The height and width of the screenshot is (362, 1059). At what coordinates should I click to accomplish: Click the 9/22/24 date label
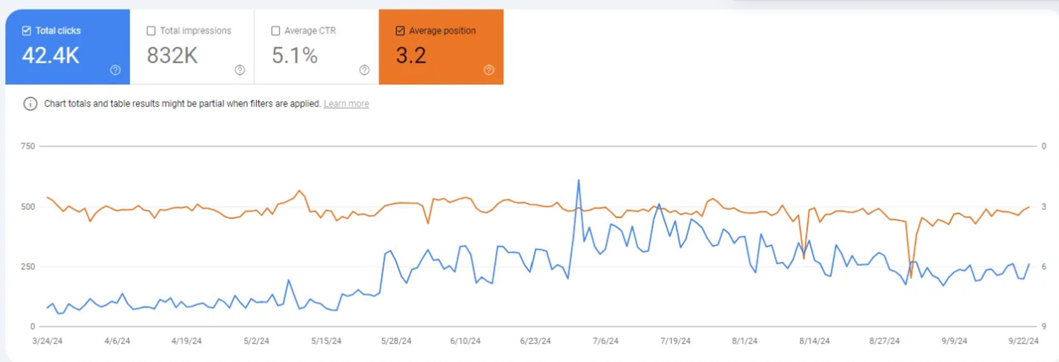[x=1023, y=341]
